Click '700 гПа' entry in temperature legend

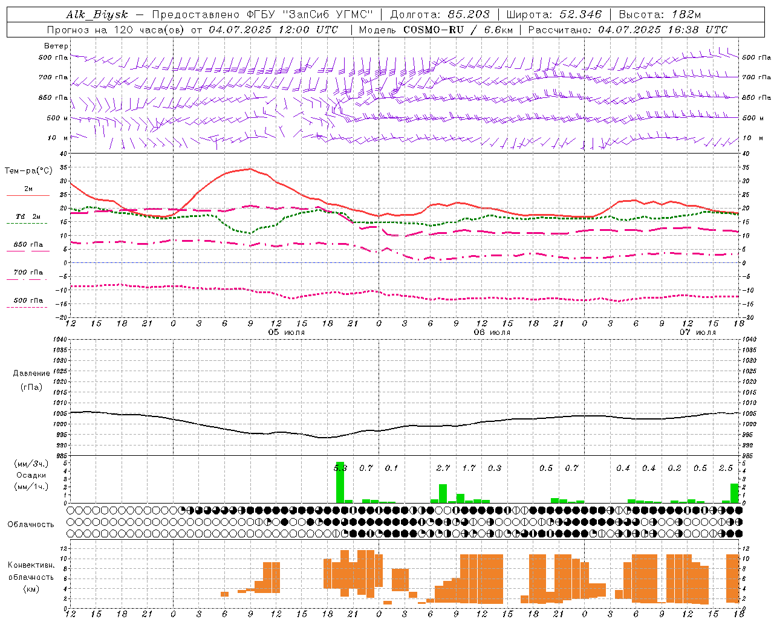tap(28, 273)
